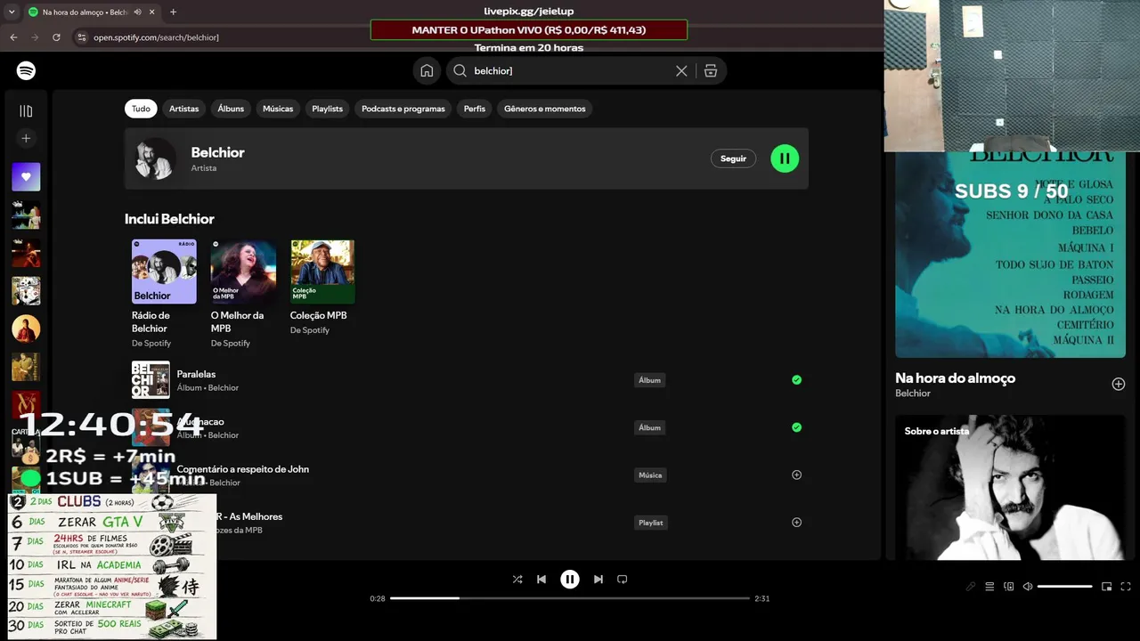
Task: Switch to Podcasts e programas filter
Action: pos(403,109)
